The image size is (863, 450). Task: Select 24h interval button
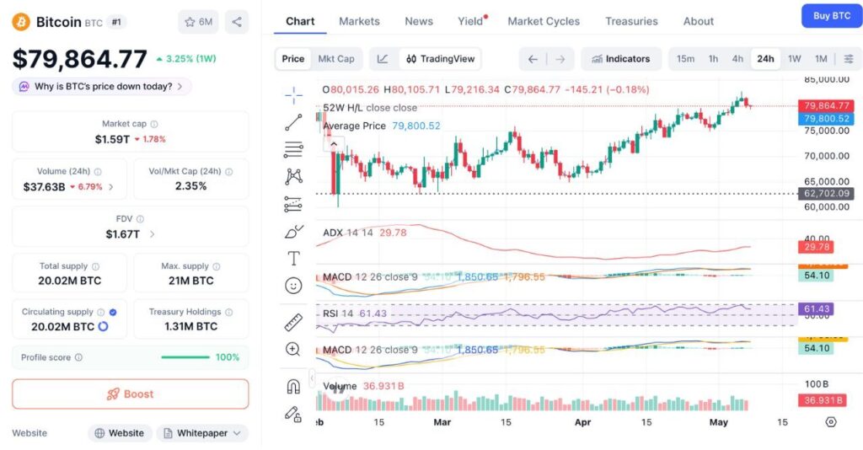(x=765, y=59)
